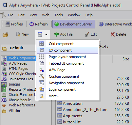Choose Login component menu entry
This screenshot has height=125, width=132.
point(67,89)
